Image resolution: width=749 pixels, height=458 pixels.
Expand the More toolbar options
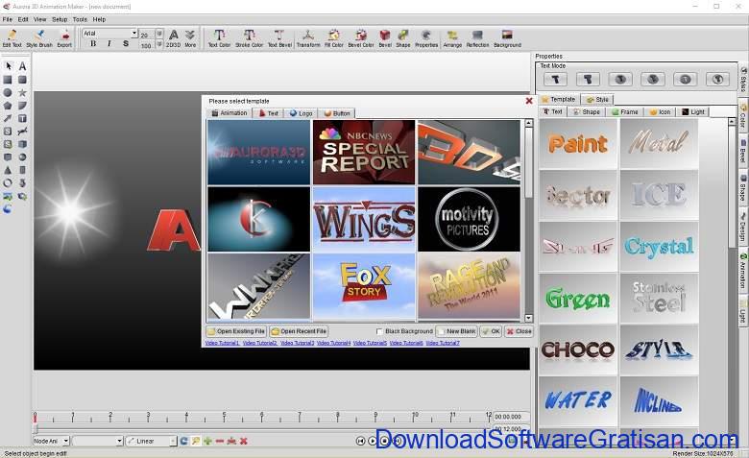pyautogui.click(x=190, y=38)
